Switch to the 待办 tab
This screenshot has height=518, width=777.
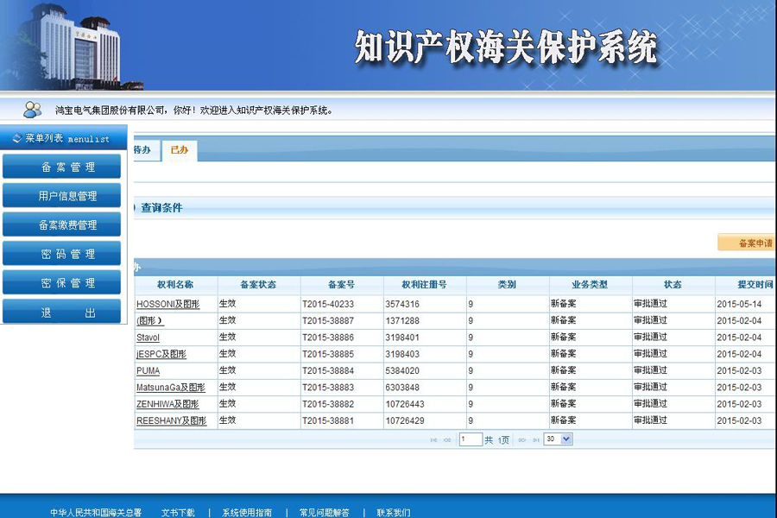click(142, 150)
